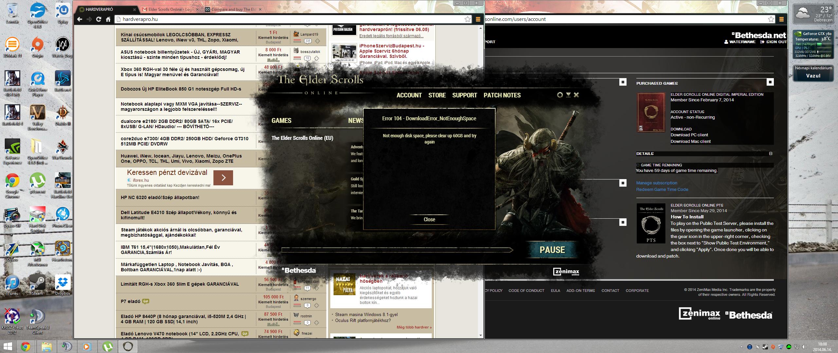
Task: Click Download PC client link
Action: [x=689, y=135]
